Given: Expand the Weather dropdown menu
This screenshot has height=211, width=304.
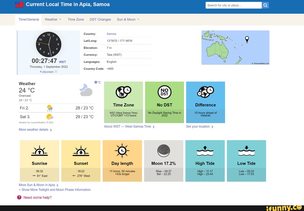Looking at the screenshot, I should click(53, 19).
